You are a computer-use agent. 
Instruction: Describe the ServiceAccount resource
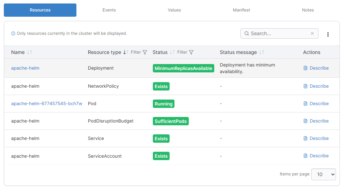(316, 156)
